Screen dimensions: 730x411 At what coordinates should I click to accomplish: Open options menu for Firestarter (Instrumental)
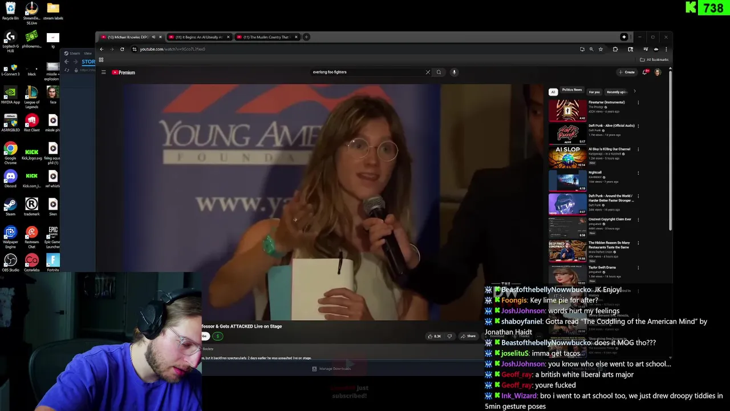point(638,103)
